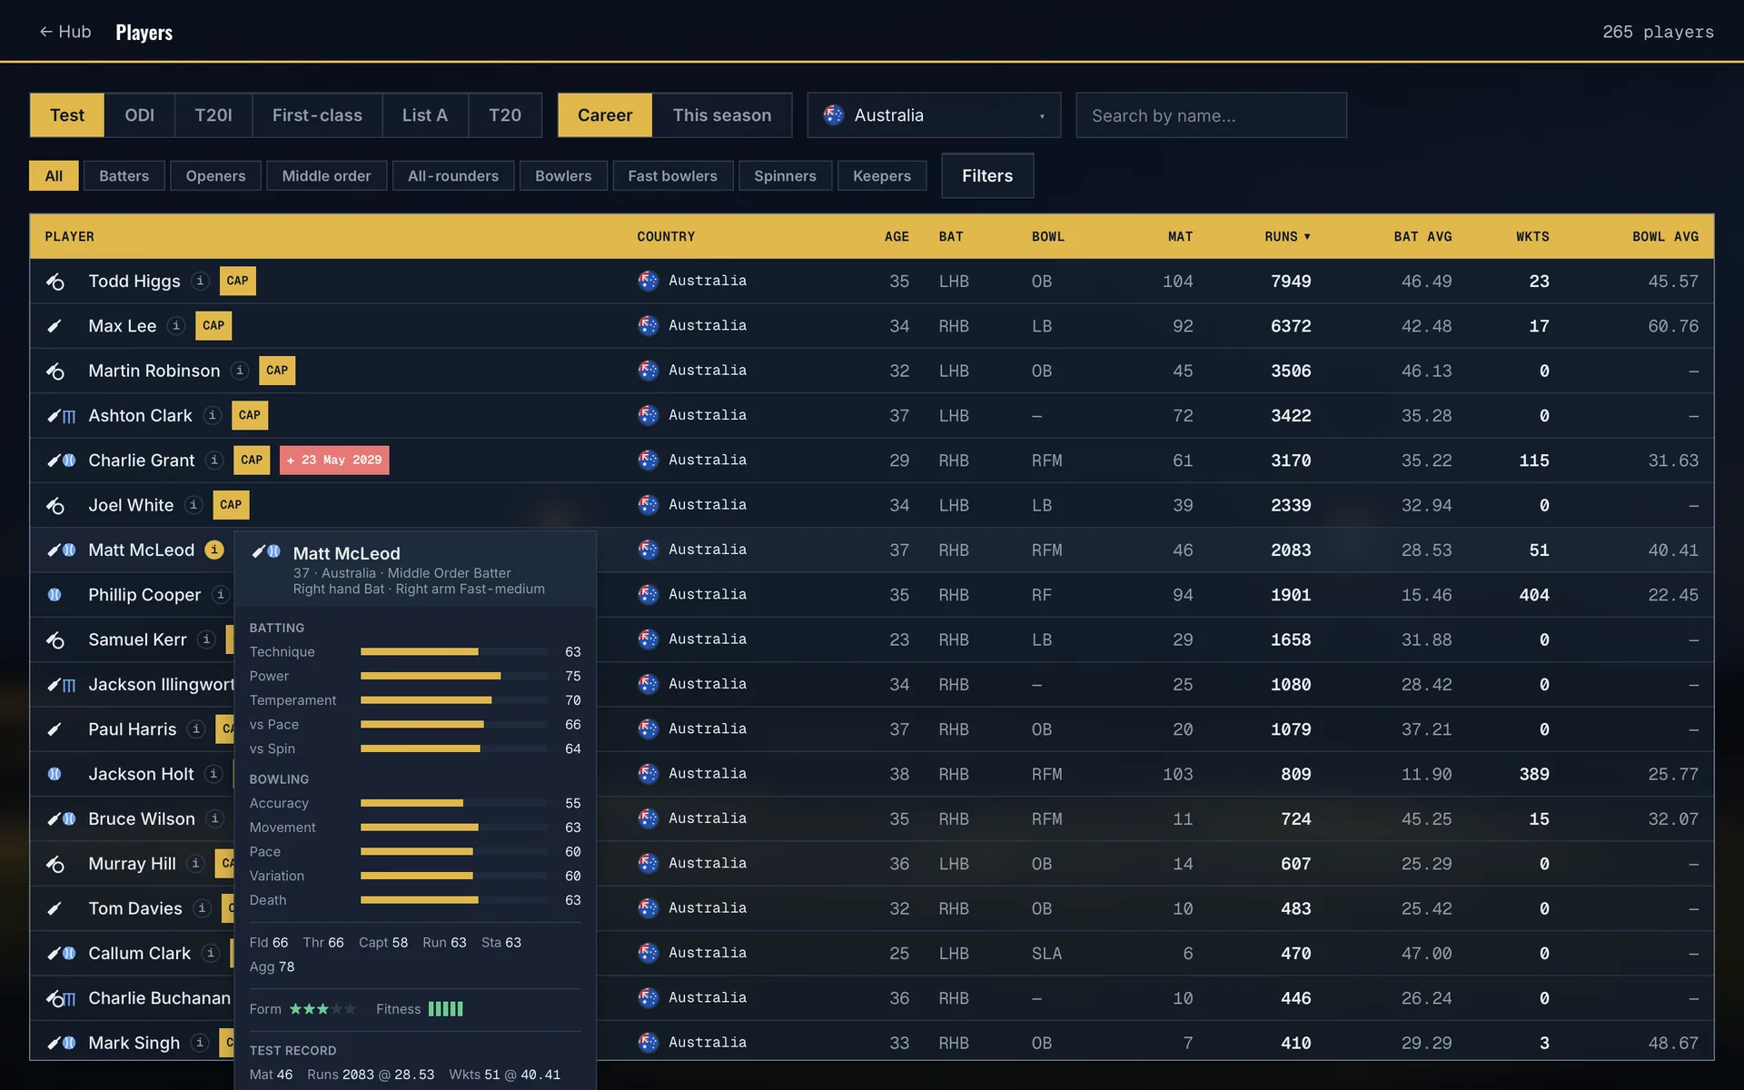This screenshot has height=1090, width=1744.
Task: Open the Filters button
Action: pyautogui.click(x=987, y=175)
